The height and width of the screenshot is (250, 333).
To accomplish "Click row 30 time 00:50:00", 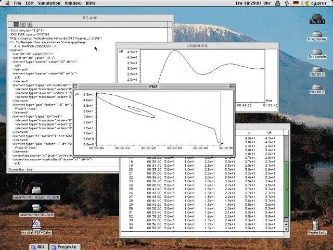I will pos(154,208).
